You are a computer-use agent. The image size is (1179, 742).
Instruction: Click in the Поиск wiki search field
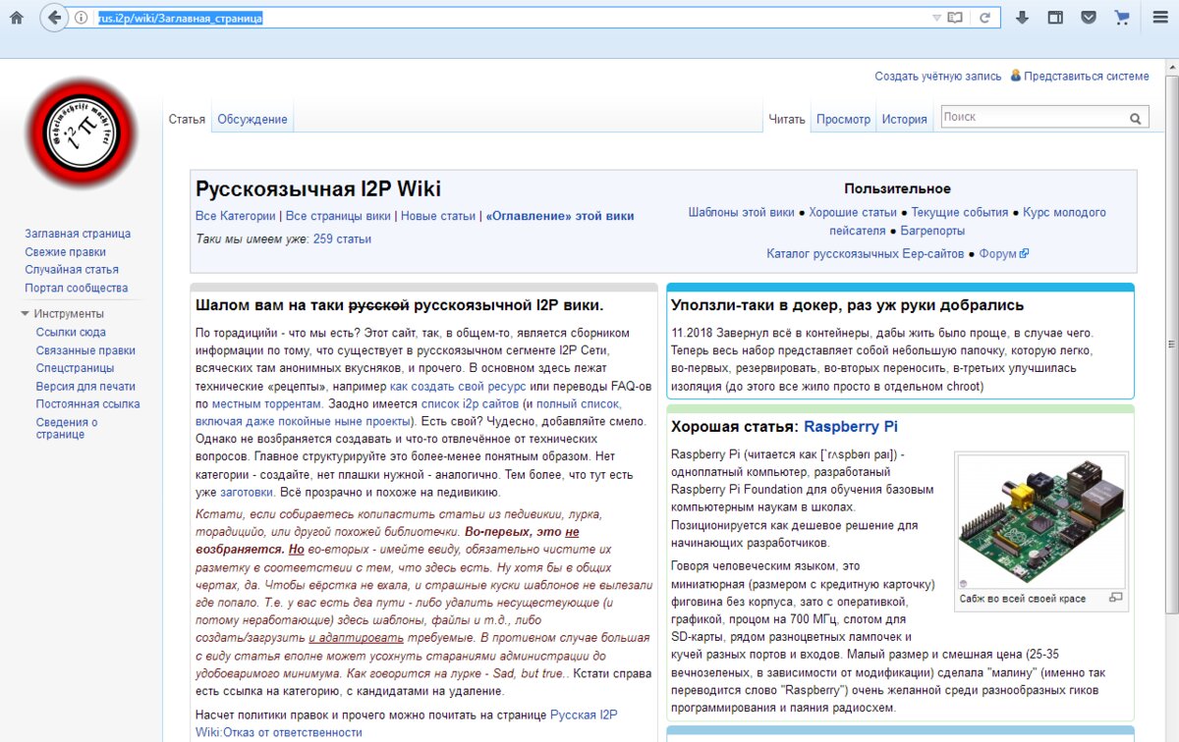pos(1032,118)
